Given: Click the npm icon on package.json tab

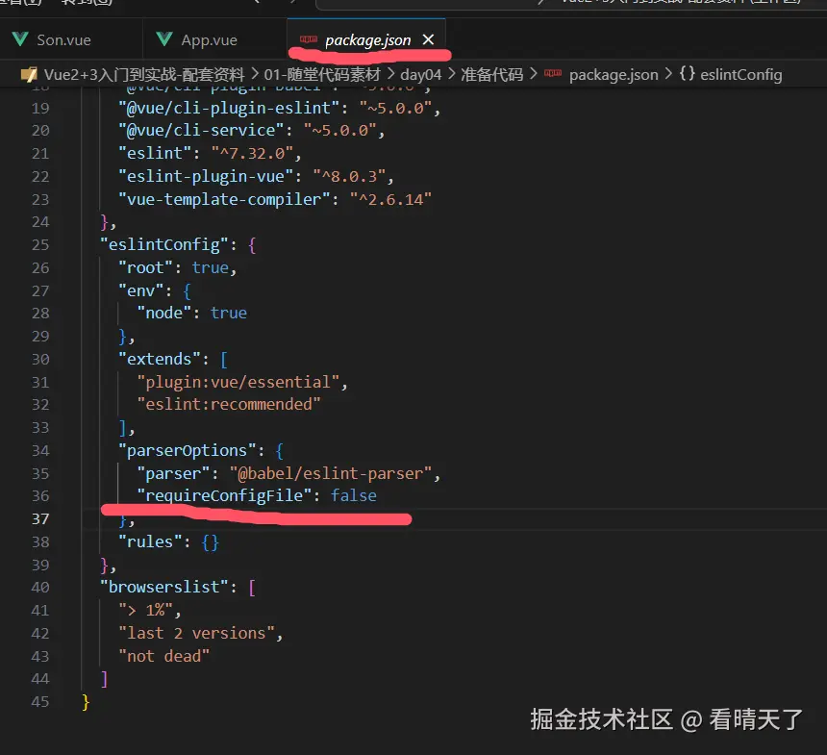Looking at the screenshot, I should (309, 39).
